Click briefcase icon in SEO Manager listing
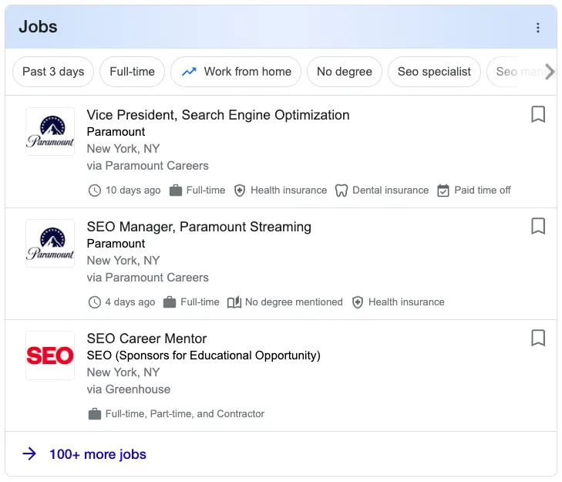The image size is (562, 482). click(170, 302)
